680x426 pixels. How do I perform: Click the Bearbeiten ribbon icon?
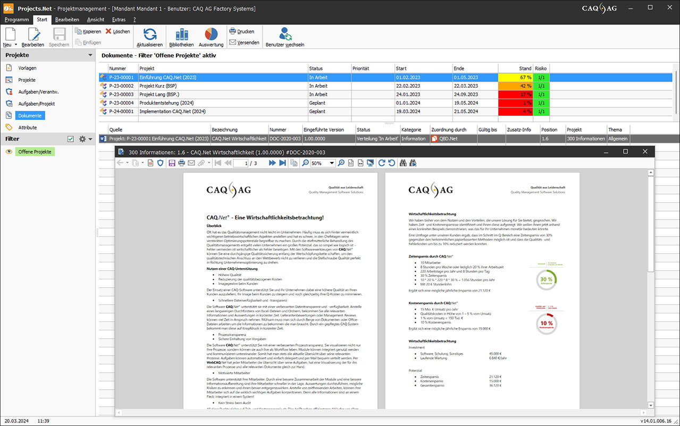tap(33, 36)
